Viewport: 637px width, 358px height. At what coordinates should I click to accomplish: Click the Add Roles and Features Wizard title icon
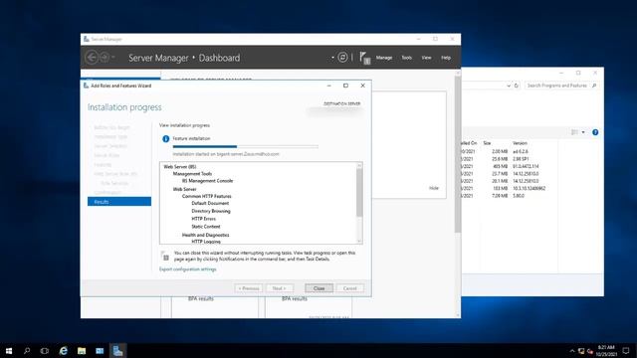86,86
